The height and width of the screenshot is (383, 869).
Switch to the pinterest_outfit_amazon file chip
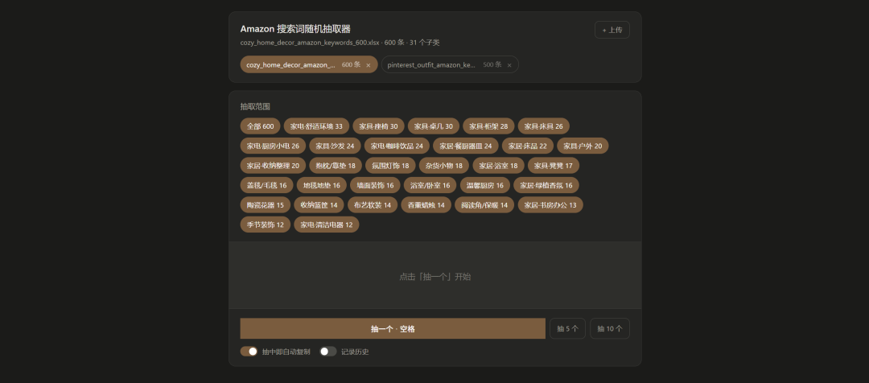pyautogui.click(x=450, y=64)
